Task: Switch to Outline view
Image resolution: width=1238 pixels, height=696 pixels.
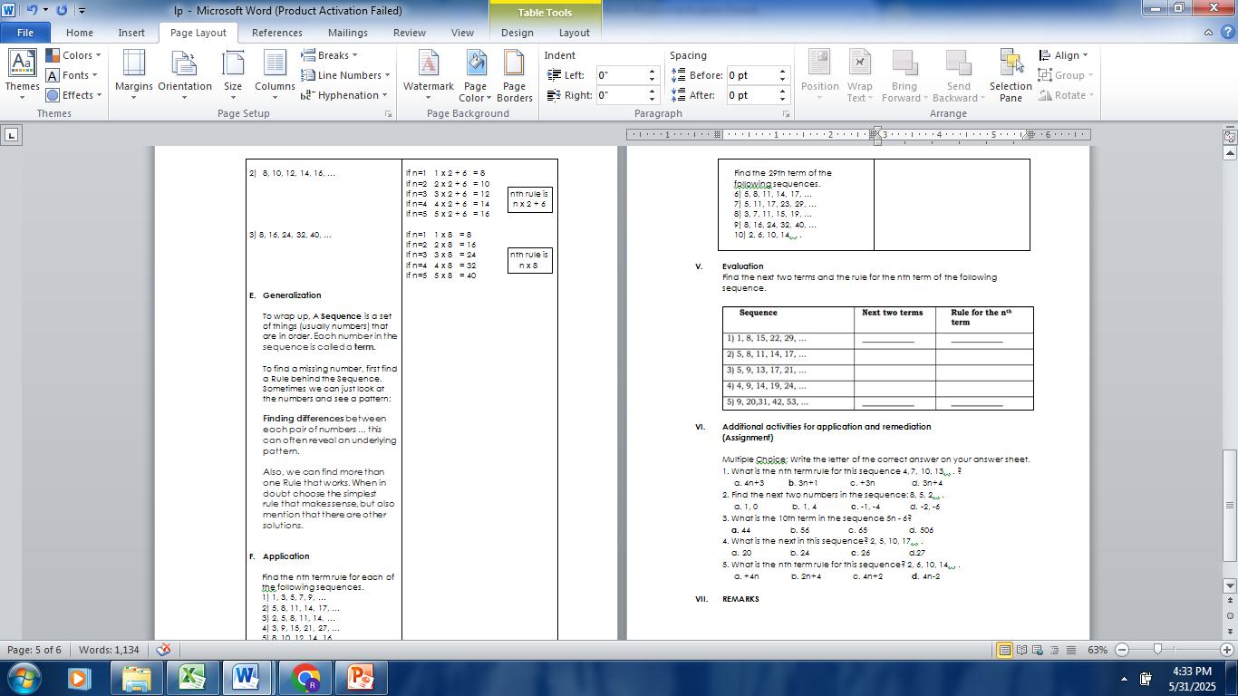Action: 1054,650
